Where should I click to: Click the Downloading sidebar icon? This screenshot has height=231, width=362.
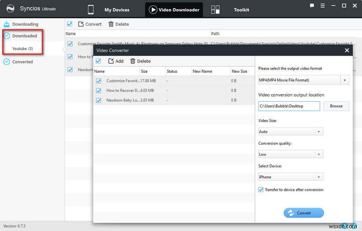pos(7,24)
